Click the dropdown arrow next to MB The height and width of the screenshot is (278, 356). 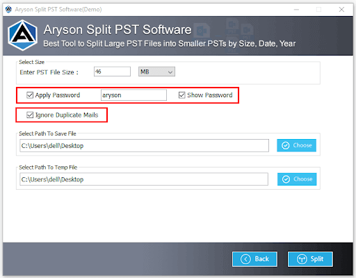(170, 72)
